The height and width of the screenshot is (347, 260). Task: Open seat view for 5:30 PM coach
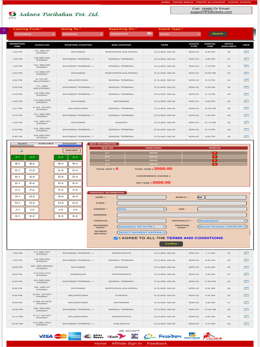tap(246, 122)
